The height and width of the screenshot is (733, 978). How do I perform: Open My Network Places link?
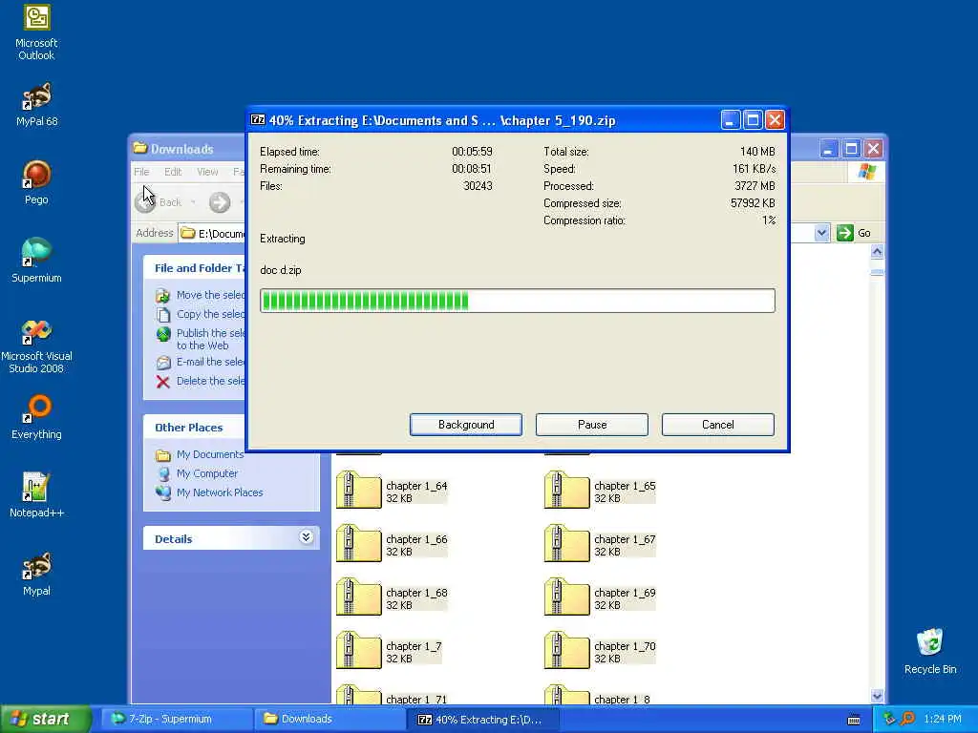pyautogui.click(x=220, y=492)
